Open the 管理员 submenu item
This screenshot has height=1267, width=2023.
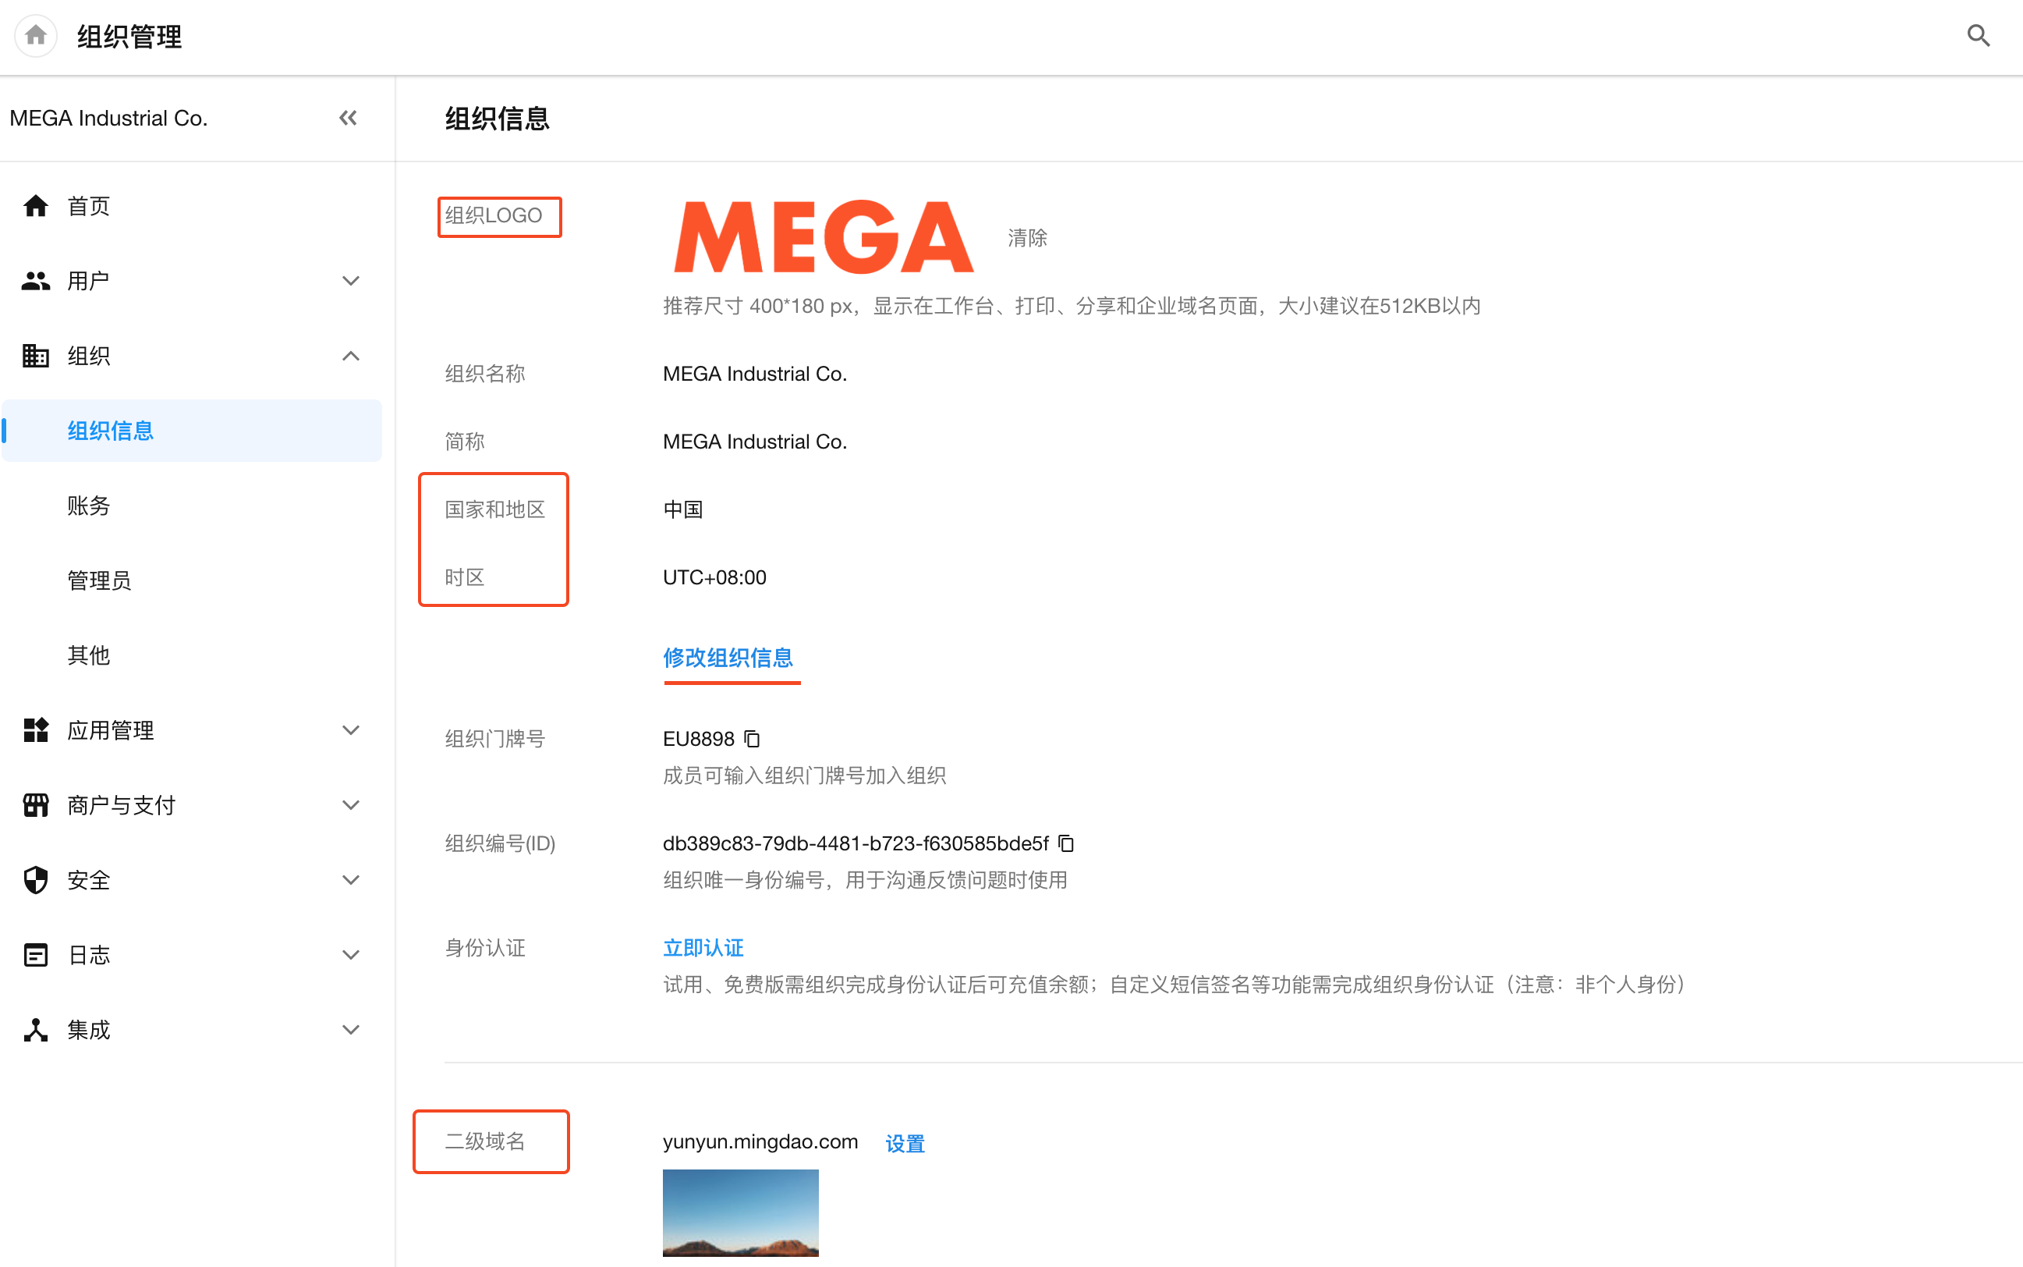99,580
